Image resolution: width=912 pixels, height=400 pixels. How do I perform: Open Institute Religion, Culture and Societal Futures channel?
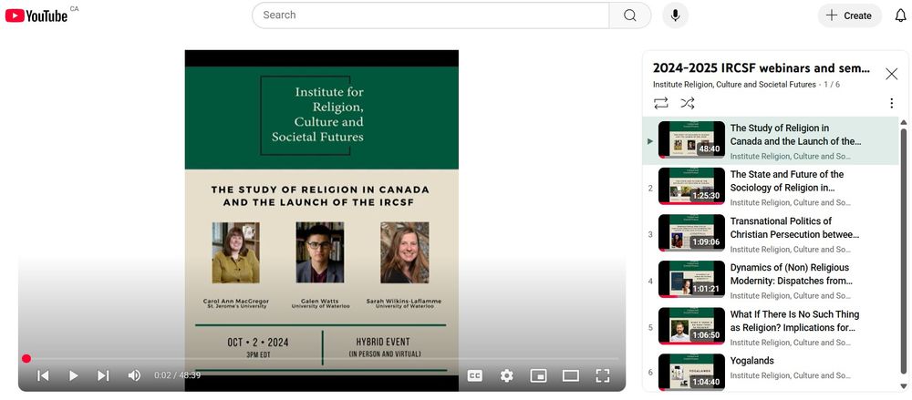click(x=734, y=85)
